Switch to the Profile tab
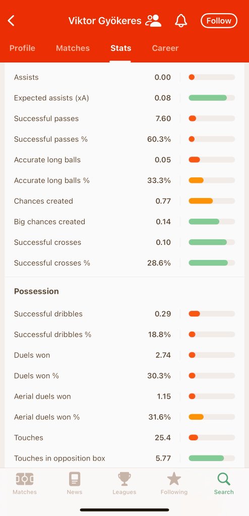Image resolution: width=249 pixels, height=516 pixels. click(22, 48)
